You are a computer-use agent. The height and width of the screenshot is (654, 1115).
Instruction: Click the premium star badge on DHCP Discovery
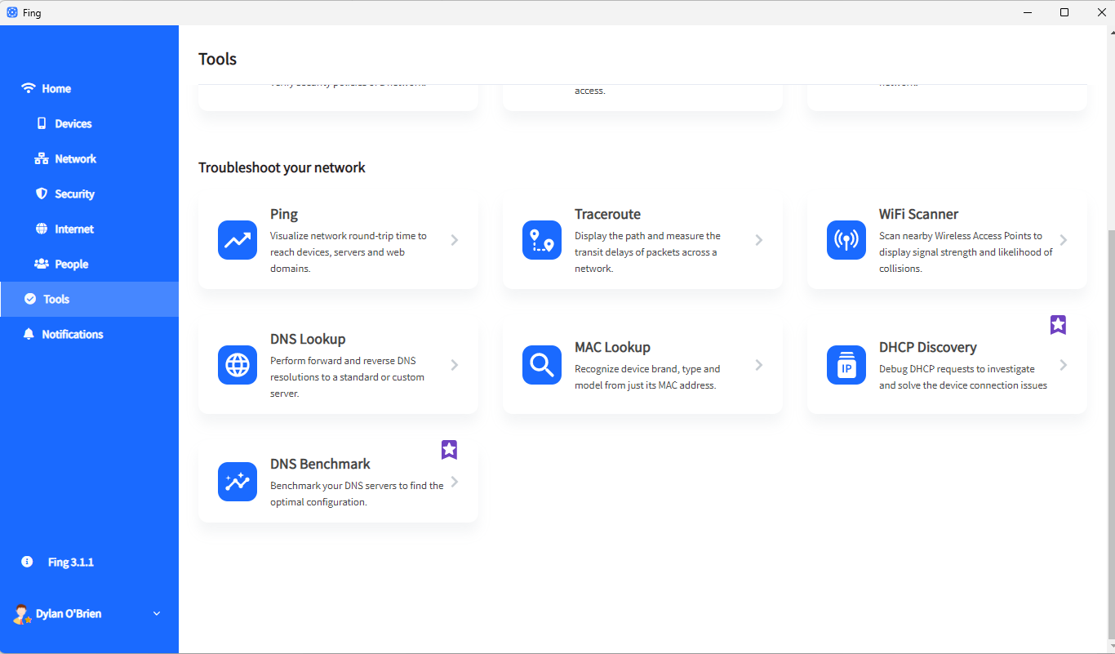coord(1058,324)
